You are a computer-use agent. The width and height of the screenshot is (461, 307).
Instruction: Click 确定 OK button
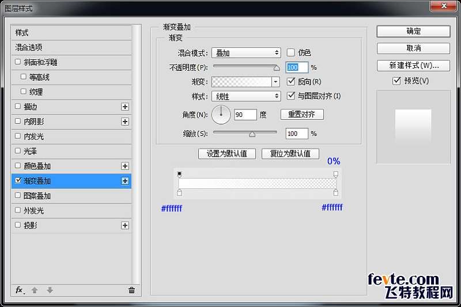click(x=413, y=31)
